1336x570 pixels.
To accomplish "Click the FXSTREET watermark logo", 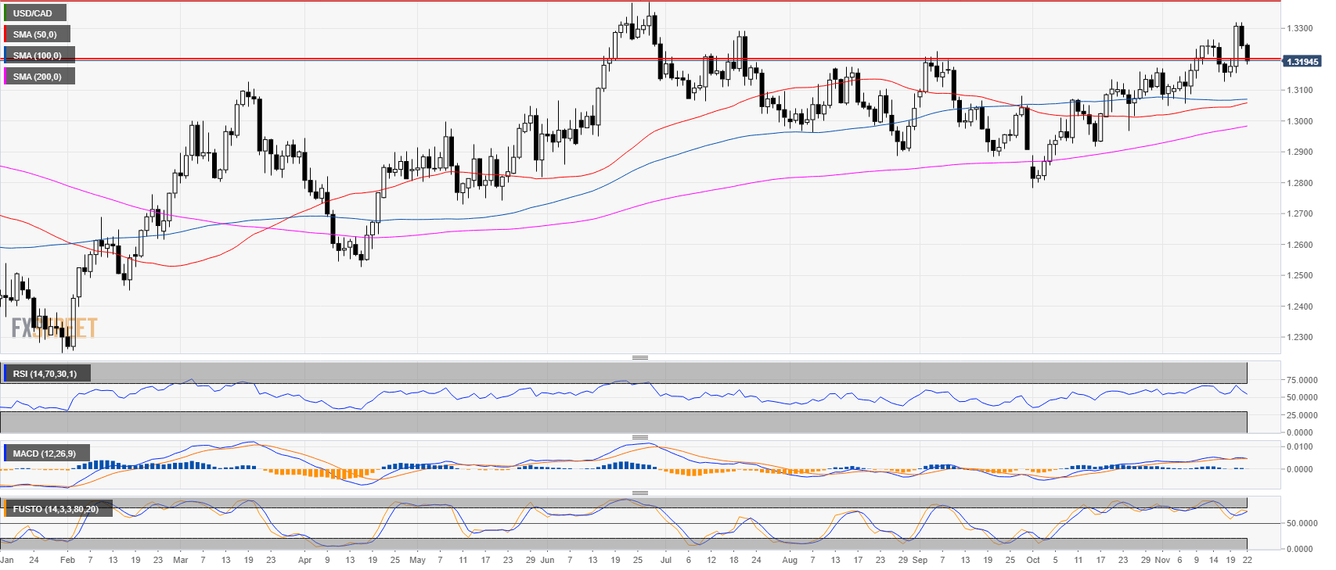I will click(x=54, y=328).
